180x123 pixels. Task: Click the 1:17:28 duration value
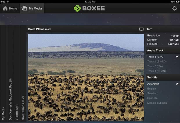tap(174, 40)
